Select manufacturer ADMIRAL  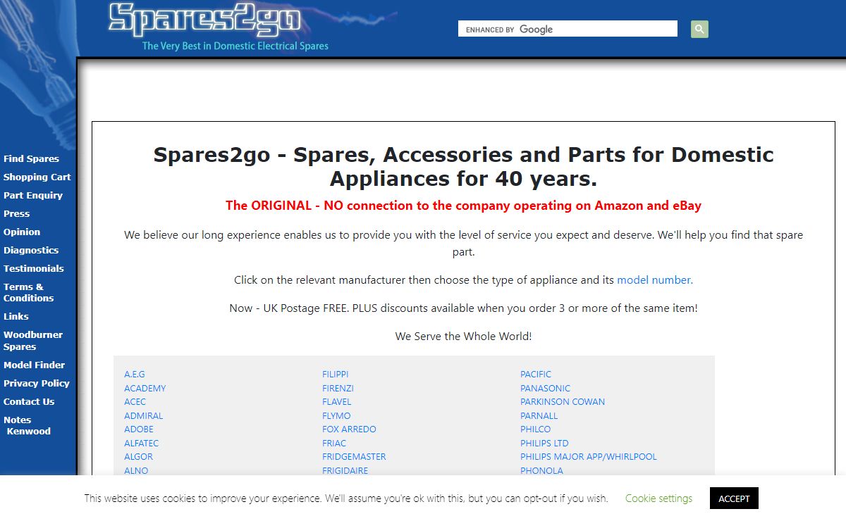click(144, 416)
